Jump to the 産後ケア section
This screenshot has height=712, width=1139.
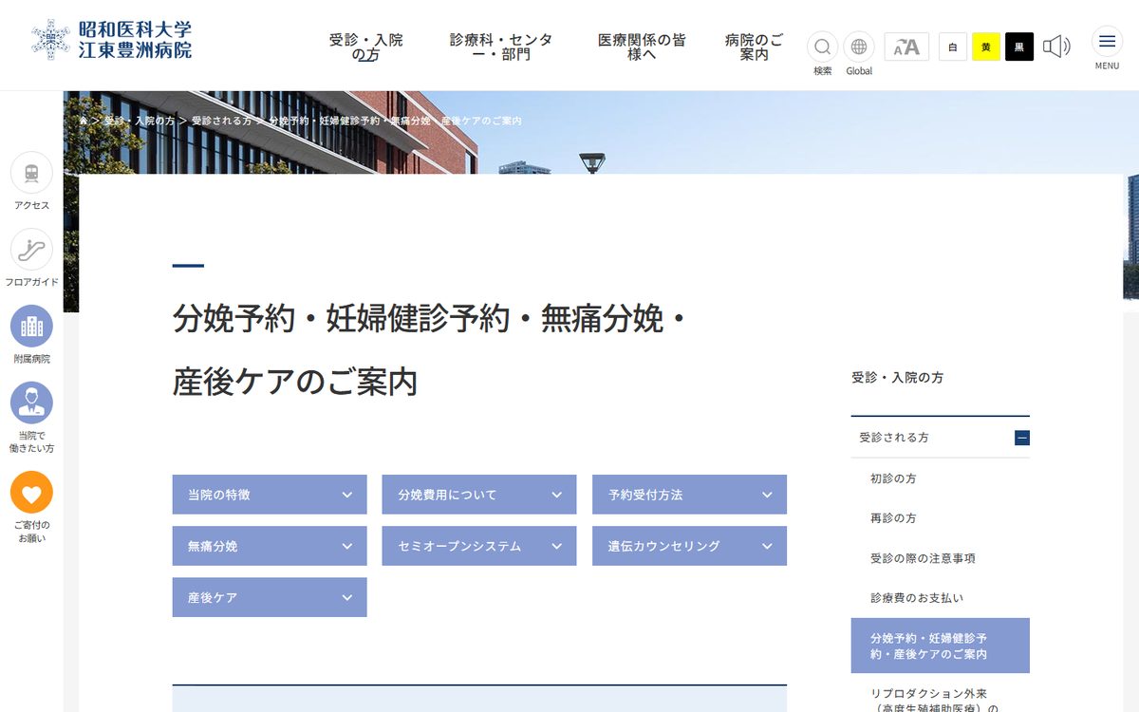270,597
